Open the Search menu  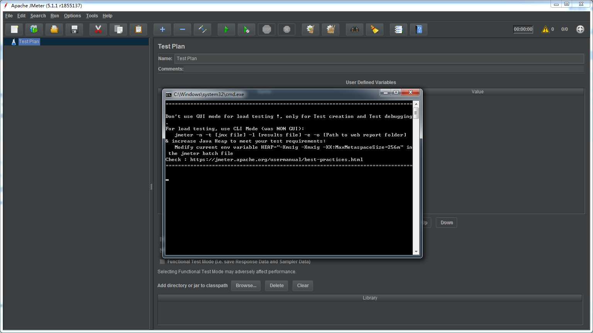click(38, 16)
